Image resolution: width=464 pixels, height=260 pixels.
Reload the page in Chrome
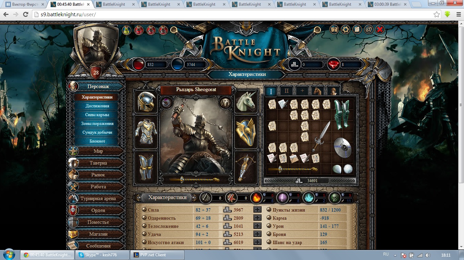[25, 15]
